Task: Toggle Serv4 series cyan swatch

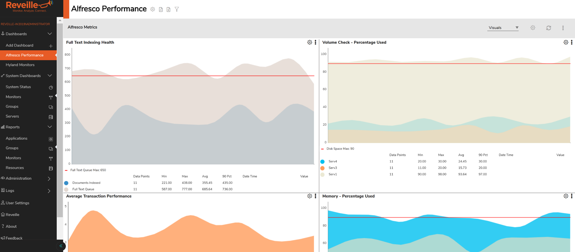Action: pyautogui.click(x=322, y=162)
